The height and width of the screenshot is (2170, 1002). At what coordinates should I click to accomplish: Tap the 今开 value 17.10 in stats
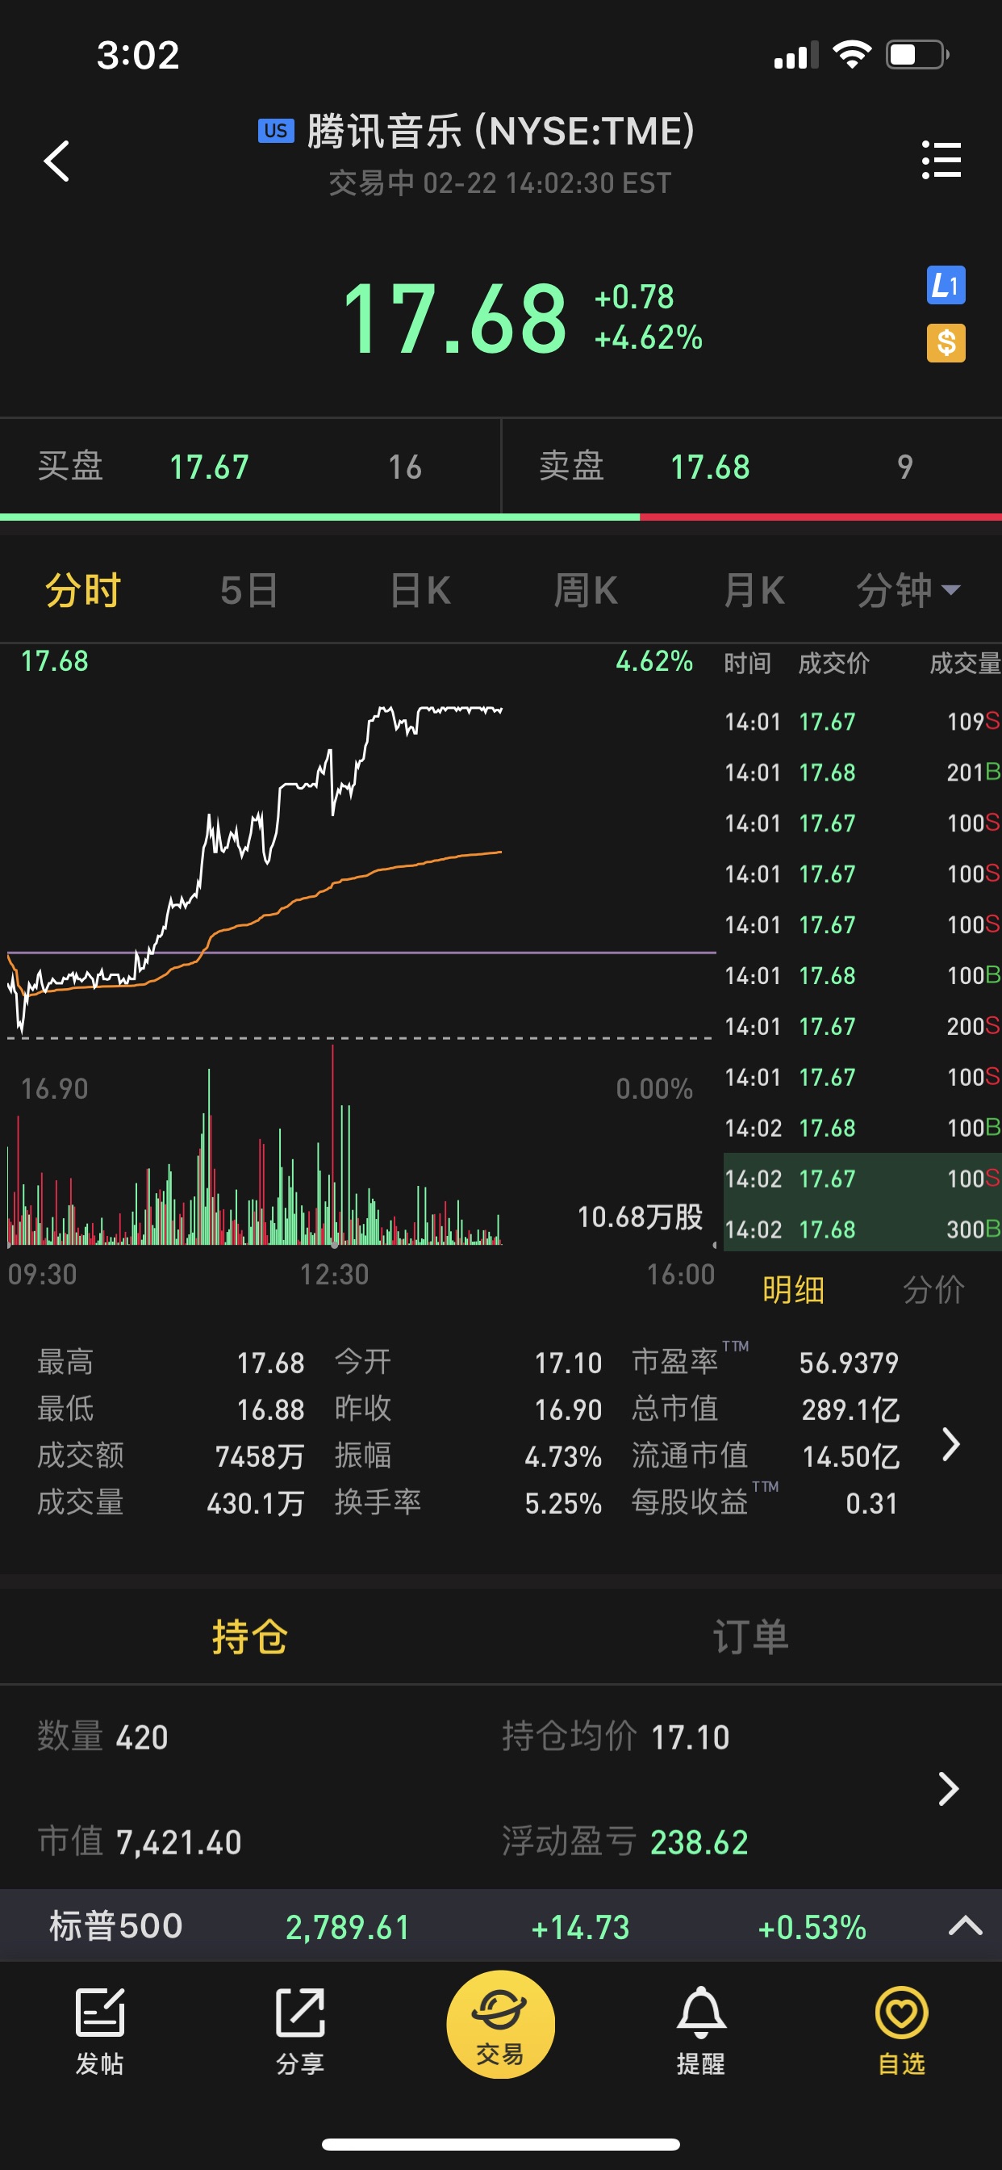pyautogui.click(x=568, y=1362)
